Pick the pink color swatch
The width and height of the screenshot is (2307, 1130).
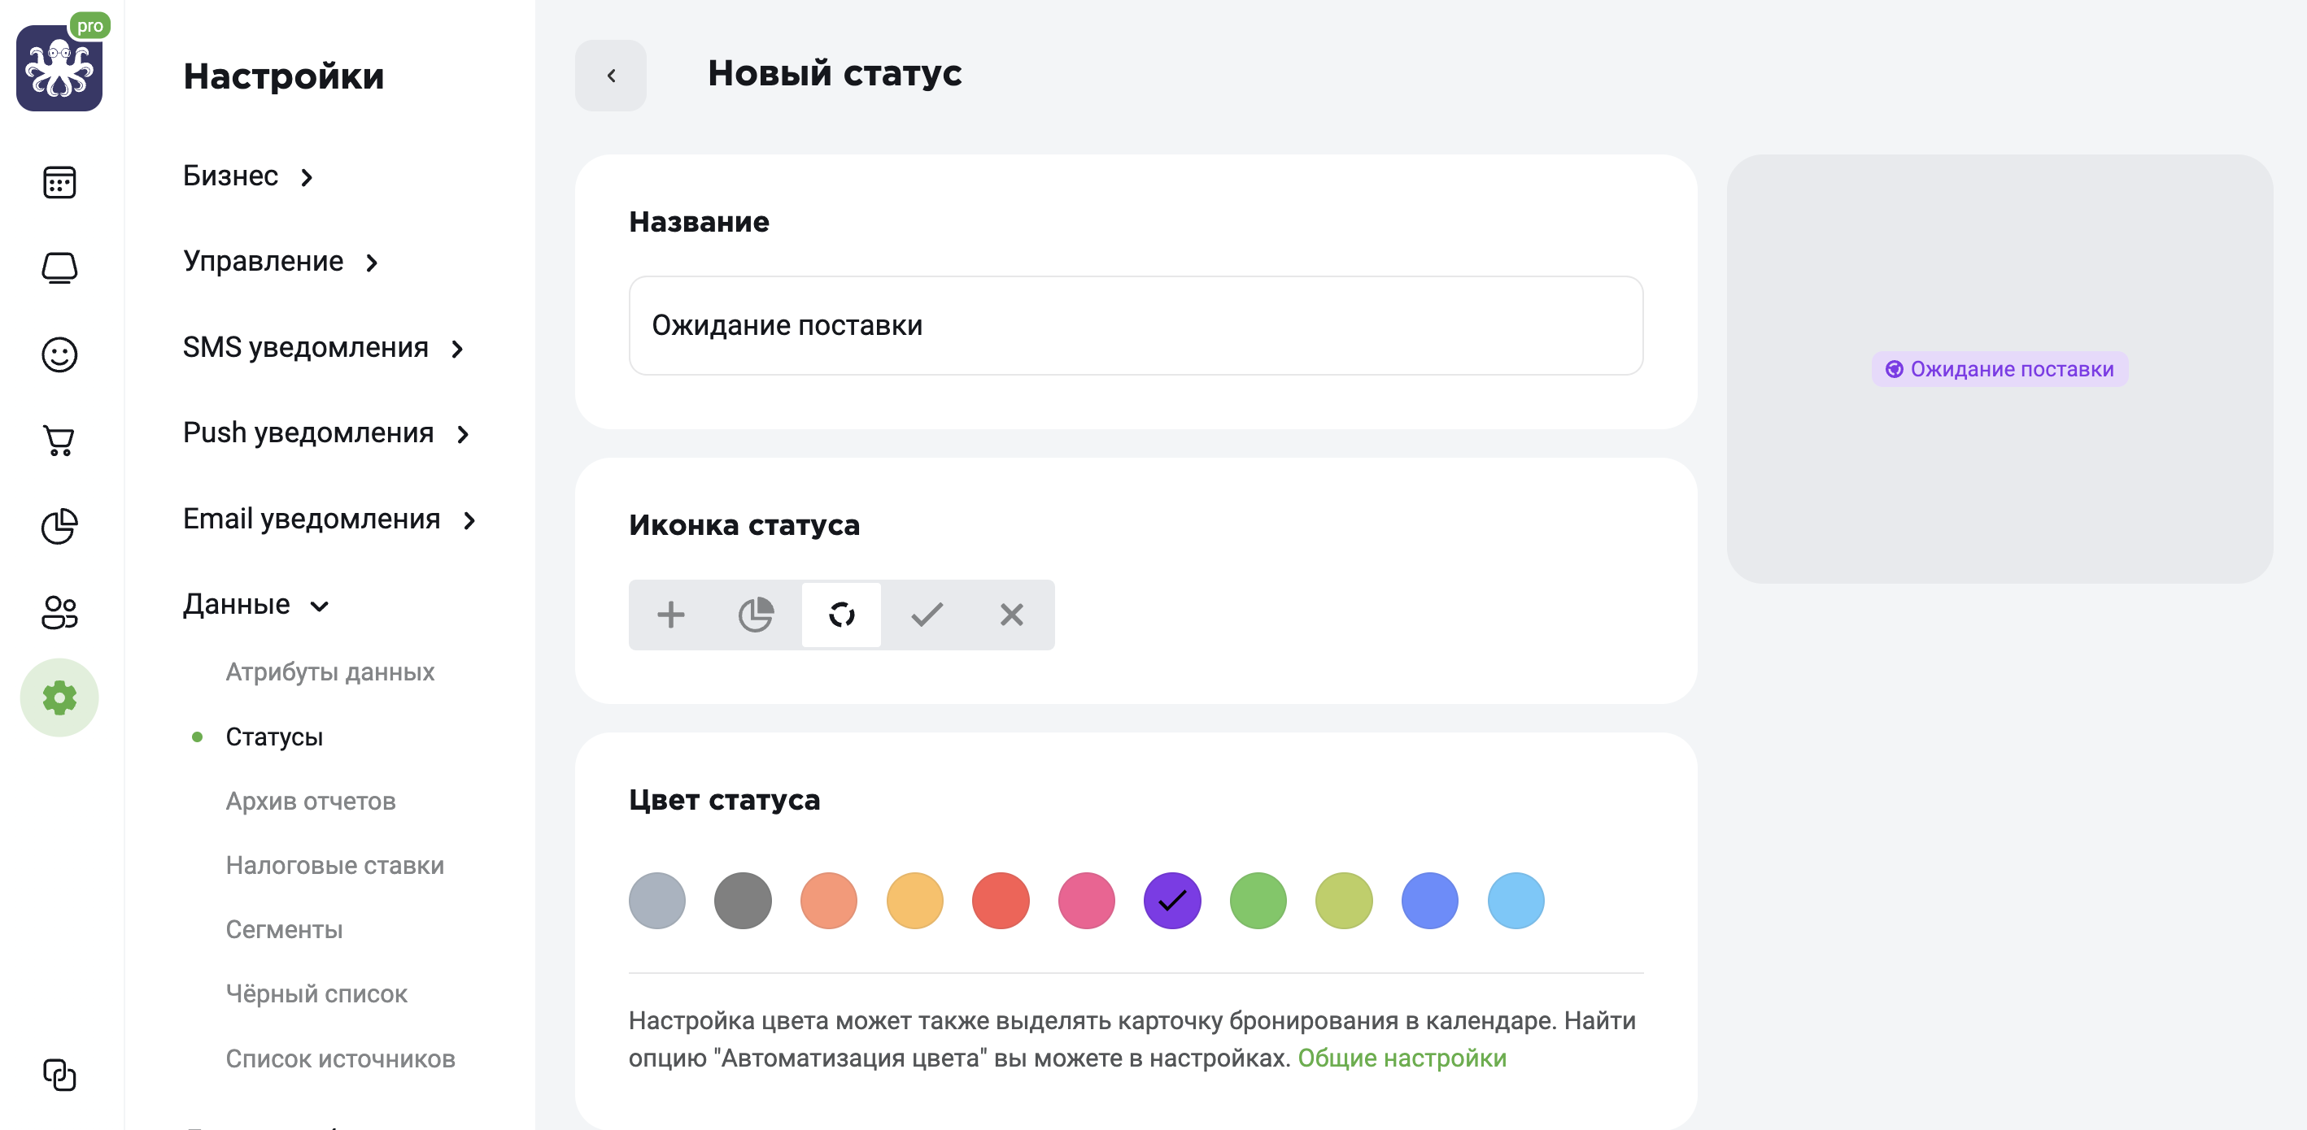(x=1086, y=901)
